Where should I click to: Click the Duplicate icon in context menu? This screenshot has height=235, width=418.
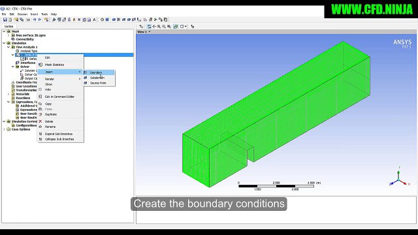(40, 114)
